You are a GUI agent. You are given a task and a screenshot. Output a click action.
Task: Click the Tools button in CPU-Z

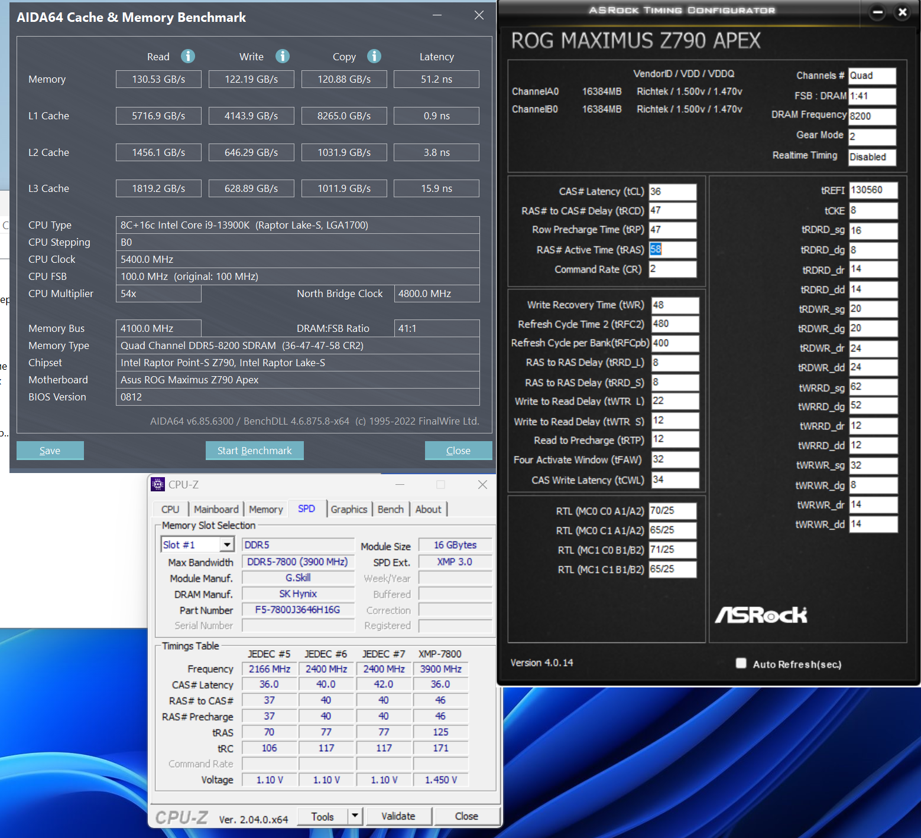pyautogui.click(x=323, y=816)
